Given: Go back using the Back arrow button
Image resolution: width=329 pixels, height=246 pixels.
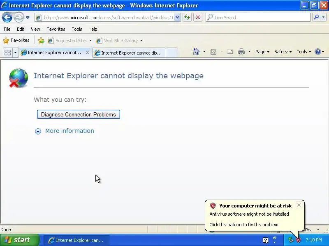Looking at the screenshot, I should click(7, 17).
